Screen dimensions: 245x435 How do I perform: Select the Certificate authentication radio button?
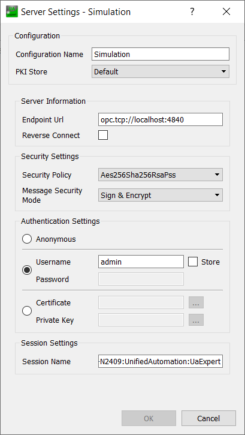tap(27, 311)
